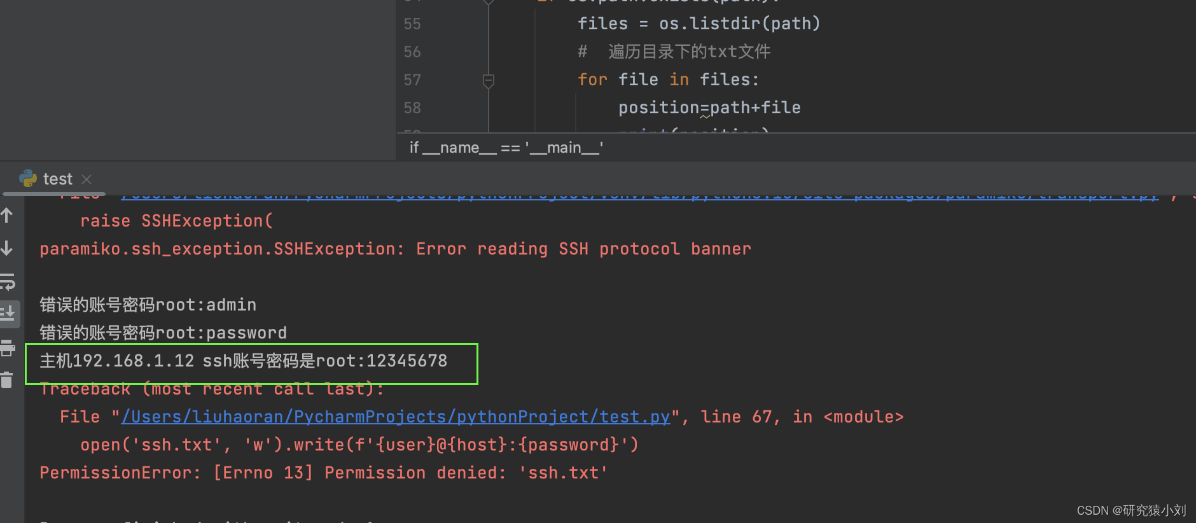Click the 'for file in files:' code line

[669, 80]
